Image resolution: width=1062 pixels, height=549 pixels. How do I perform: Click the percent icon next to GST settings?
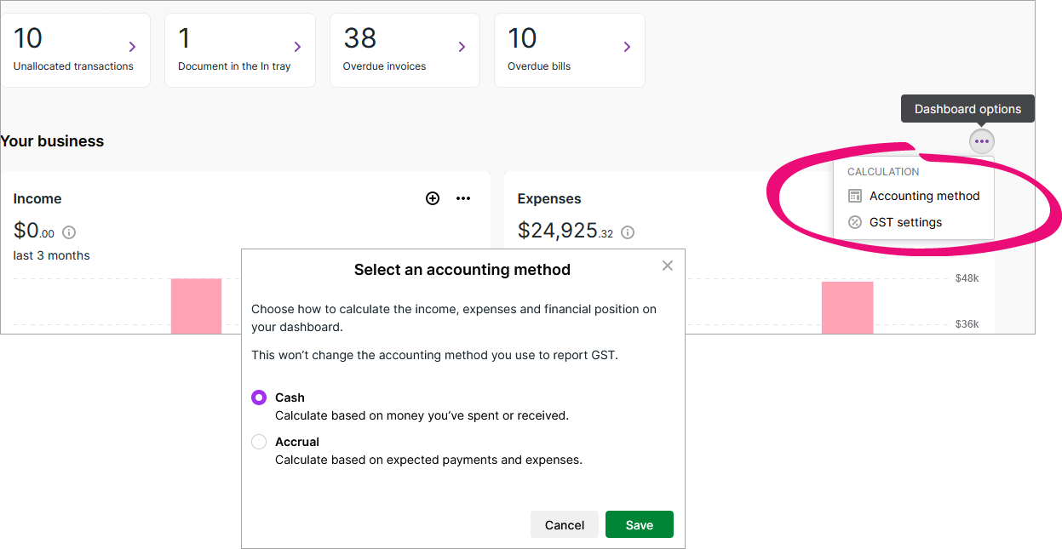click(x=855, y=222)
